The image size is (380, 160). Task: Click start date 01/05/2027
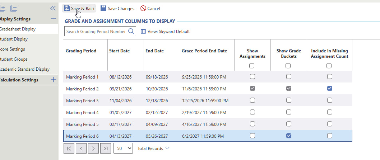pos(120,113)
